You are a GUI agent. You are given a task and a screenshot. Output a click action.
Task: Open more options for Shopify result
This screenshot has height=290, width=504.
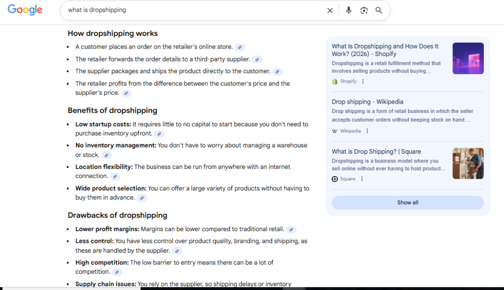click(x=363, y=81)
